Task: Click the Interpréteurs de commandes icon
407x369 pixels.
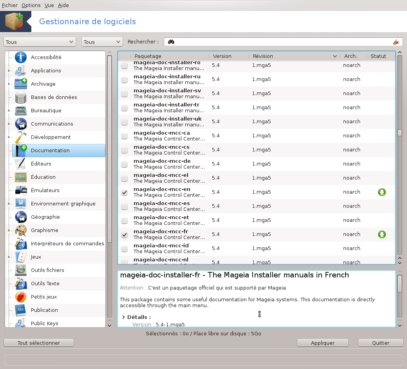Action: [21, 243]
